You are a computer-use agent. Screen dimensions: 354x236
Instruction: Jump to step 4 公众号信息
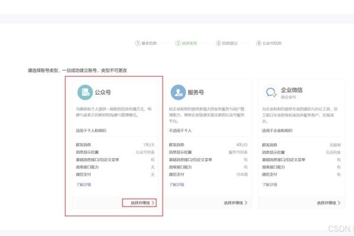[268, 43]
